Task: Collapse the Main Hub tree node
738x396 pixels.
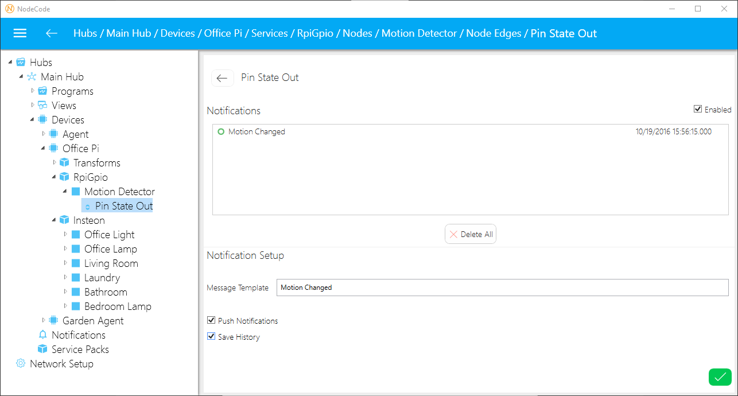Action: (21, 77)
